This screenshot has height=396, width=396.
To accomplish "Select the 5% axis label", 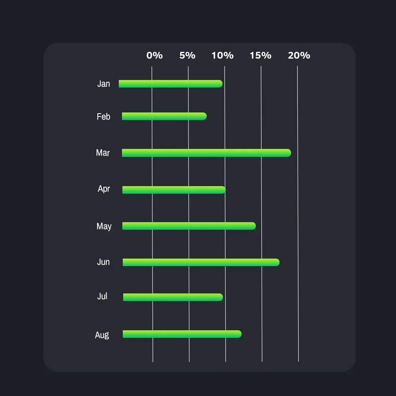I will [x=187, y=55].
